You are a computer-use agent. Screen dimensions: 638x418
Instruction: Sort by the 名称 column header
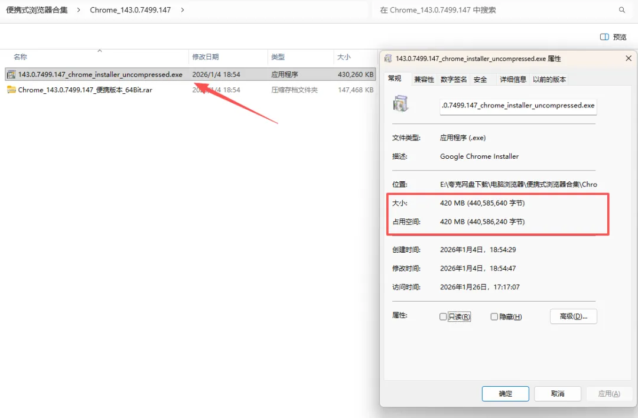pyautogui.click(x=96, y=57)
